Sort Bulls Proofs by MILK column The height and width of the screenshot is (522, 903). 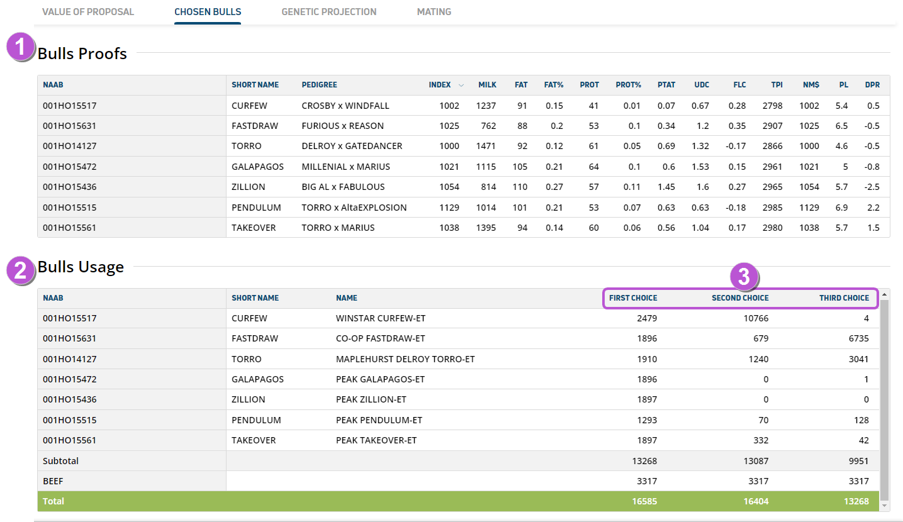coord(486,85)
